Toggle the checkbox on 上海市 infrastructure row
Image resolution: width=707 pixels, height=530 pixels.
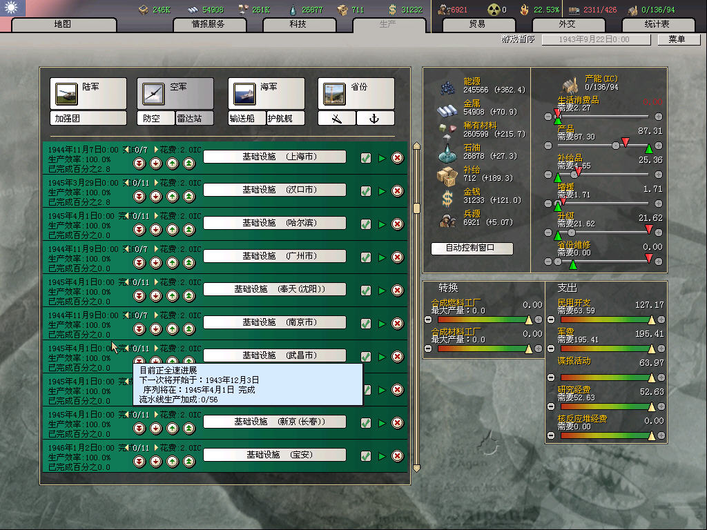coord(366,158)
